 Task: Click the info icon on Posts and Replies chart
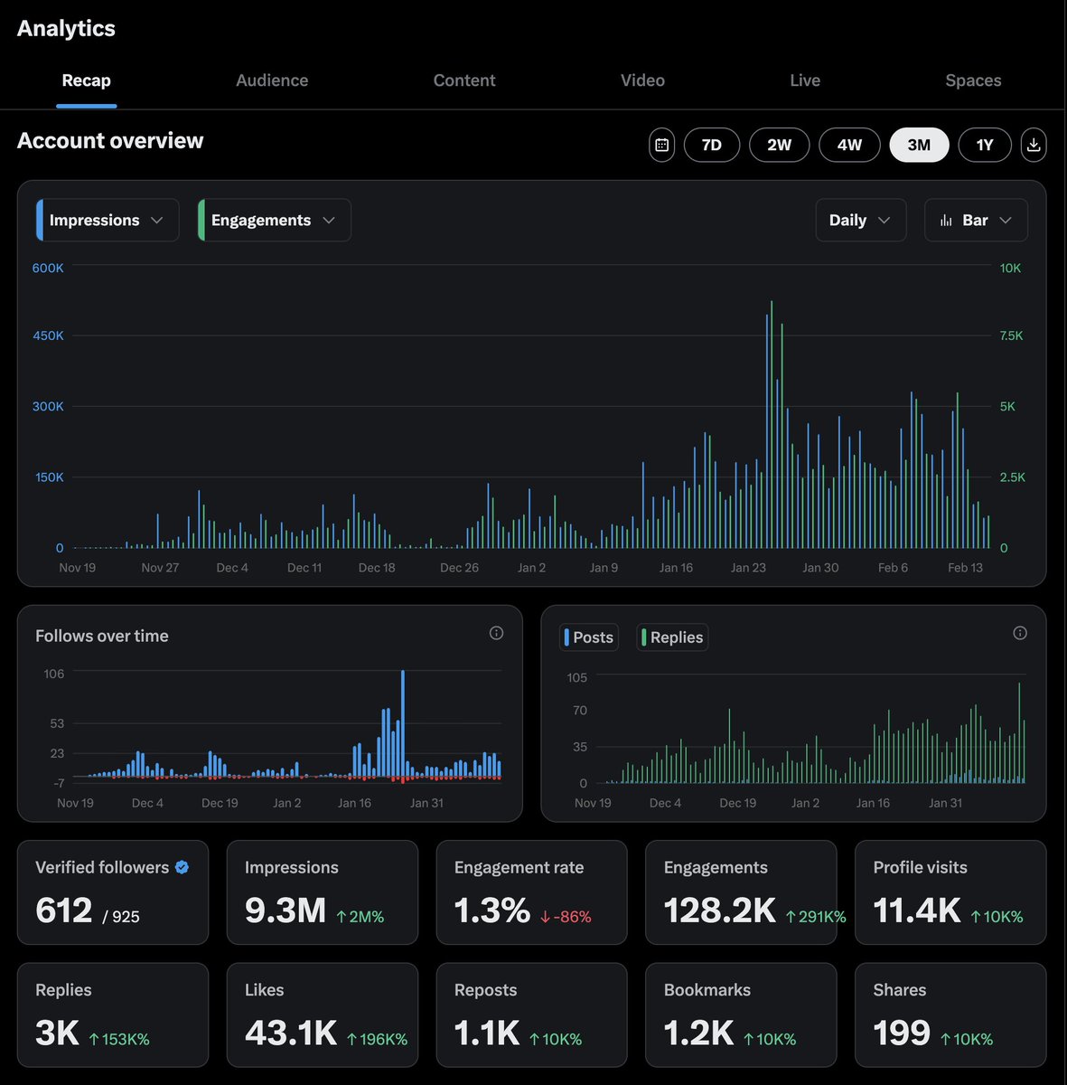click(1020, 633)
